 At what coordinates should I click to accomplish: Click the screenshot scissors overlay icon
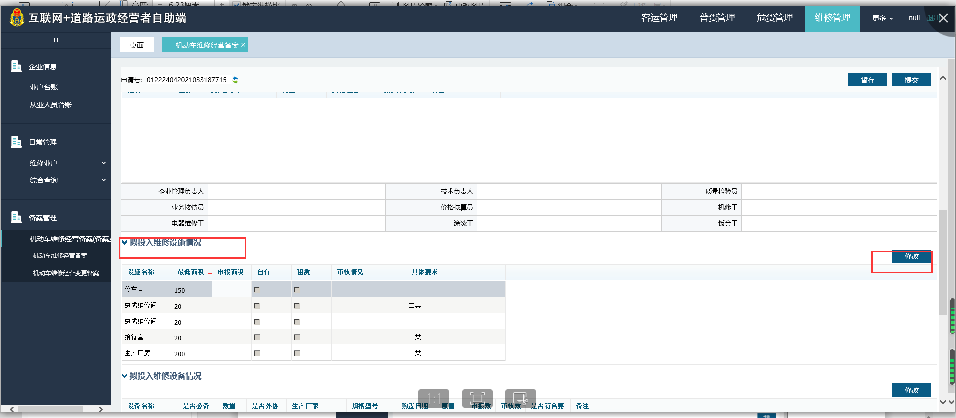click(x=520, y=398)
